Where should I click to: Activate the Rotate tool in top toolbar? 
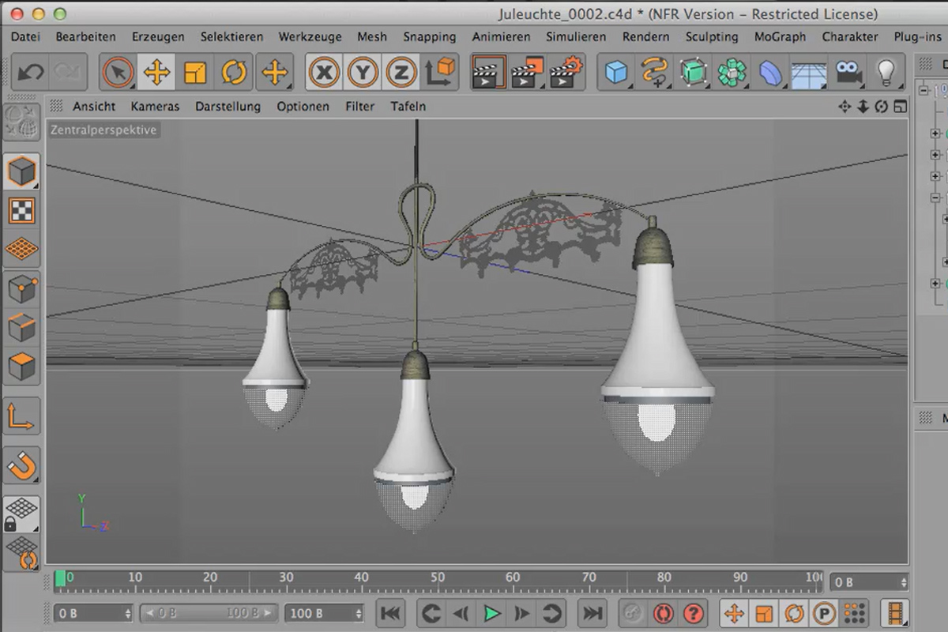click(x=234, y=73)
